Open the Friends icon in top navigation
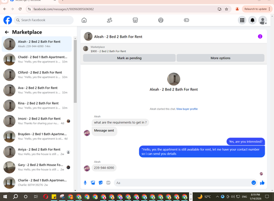This screenshot has height=201, width=274. 110,20
